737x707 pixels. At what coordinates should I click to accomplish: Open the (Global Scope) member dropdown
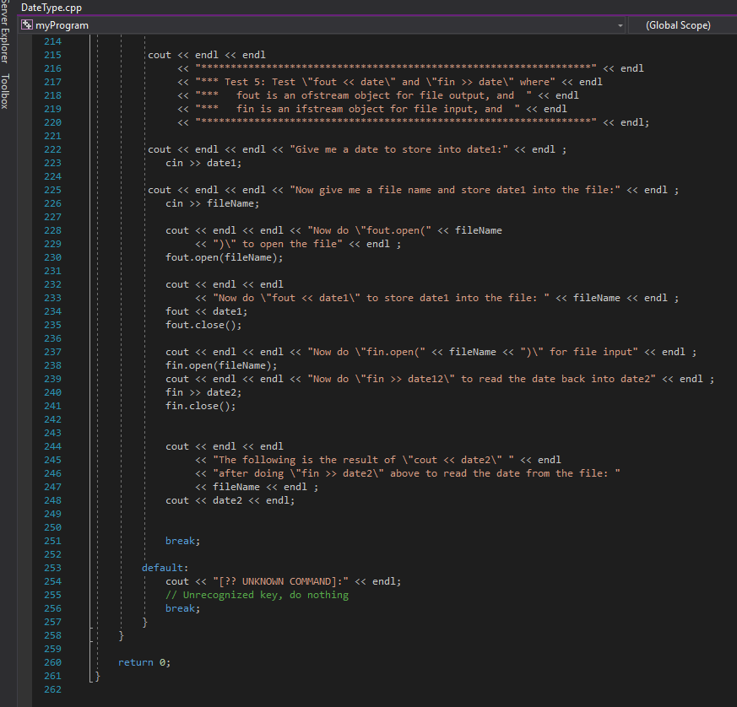(x=678, y=24)
